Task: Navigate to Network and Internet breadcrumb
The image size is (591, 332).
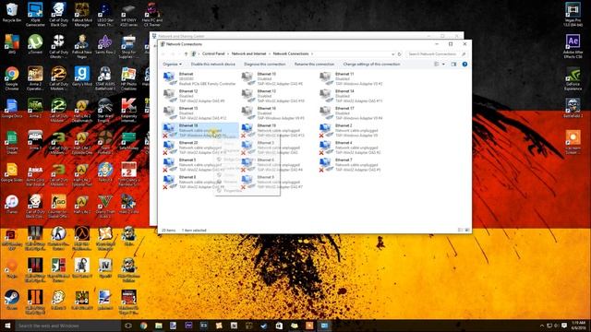Action: tap(248, 53)
